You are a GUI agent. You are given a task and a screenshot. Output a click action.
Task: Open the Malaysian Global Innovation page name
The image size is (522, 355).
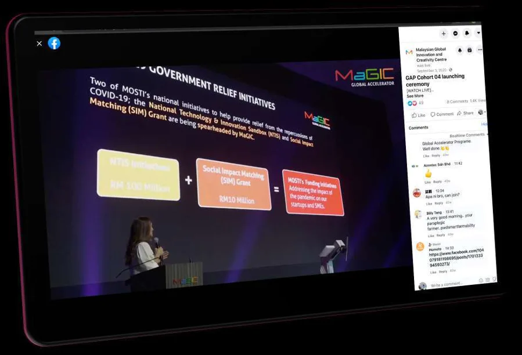(x=431, y=55)
